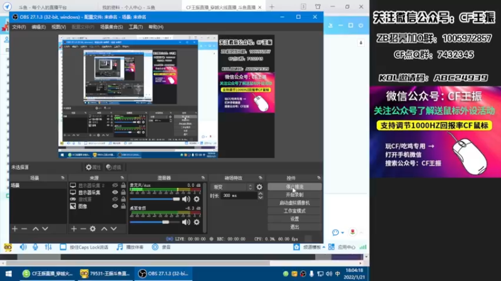Open the 工具(T) menu

[x=135, y=27]
